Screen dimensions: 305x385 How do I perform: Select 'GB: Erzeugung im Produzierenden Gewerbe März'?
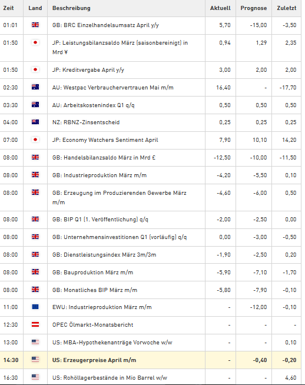tap(120, 198)
